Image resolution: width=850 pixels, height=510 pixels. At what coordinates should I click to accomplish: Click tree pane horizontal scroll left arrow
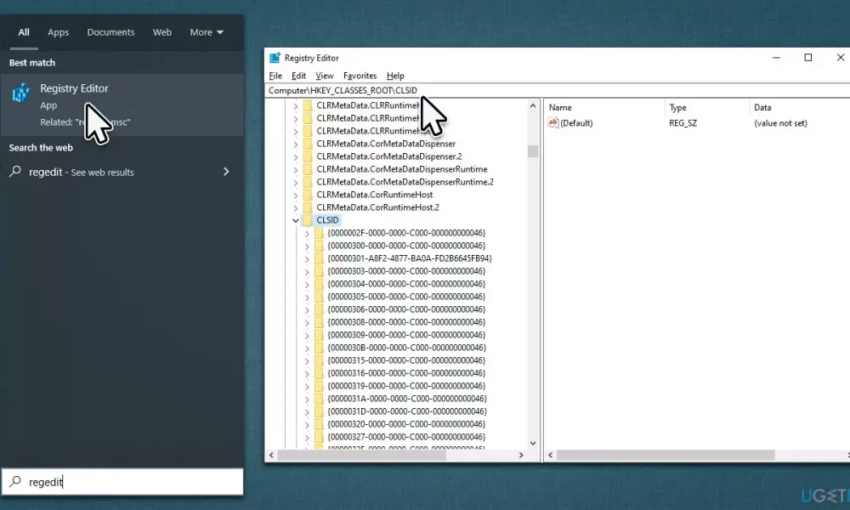272,456
